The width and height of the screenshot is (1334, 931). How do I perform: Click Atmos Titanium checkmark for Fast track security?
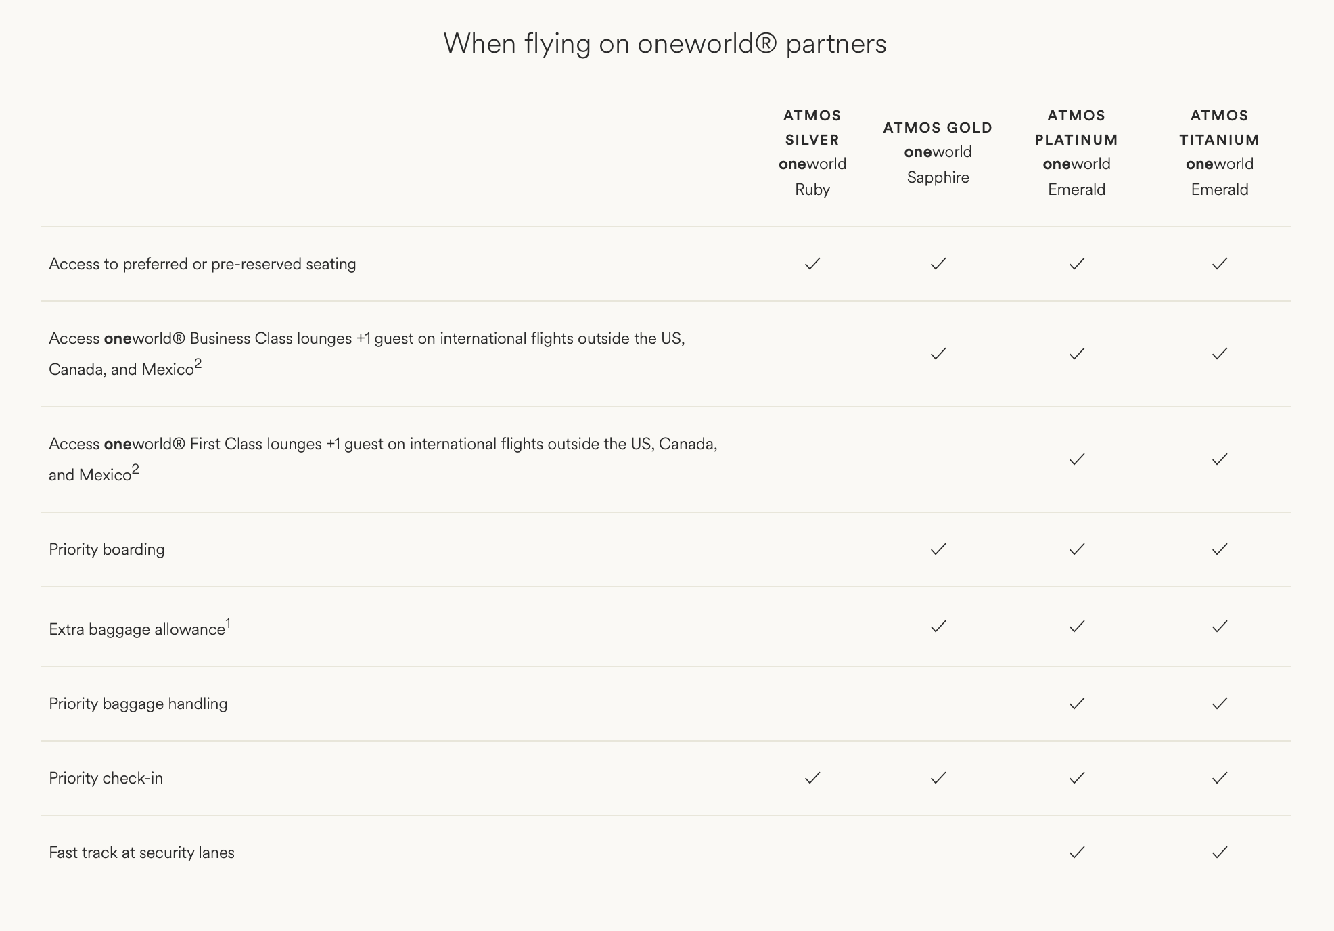coord(1220,853)
